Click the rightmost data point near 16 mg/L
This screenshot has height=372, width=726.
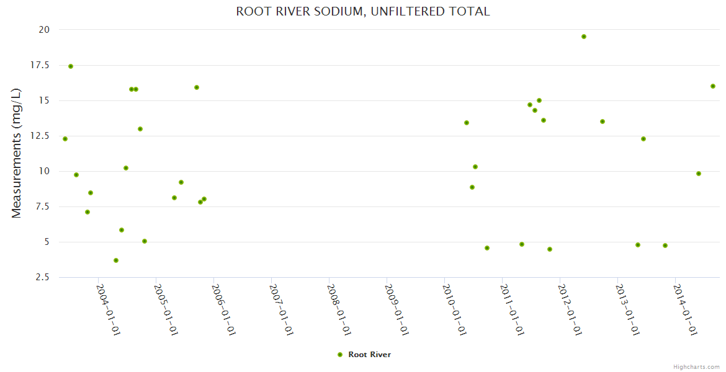[x=713, y=86]
